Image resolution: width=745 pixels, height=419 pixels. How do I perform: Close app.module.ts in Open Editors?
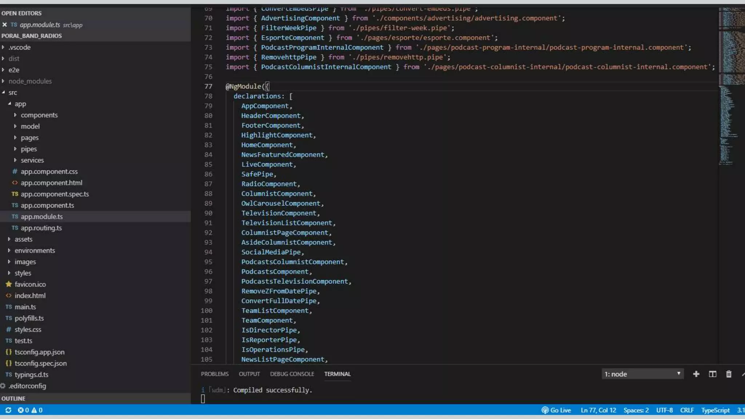tap(4, 25)
